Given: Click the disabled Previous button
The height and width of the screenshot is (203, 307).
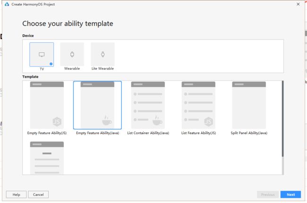Looking at the screenshot, I should (268, 195).
